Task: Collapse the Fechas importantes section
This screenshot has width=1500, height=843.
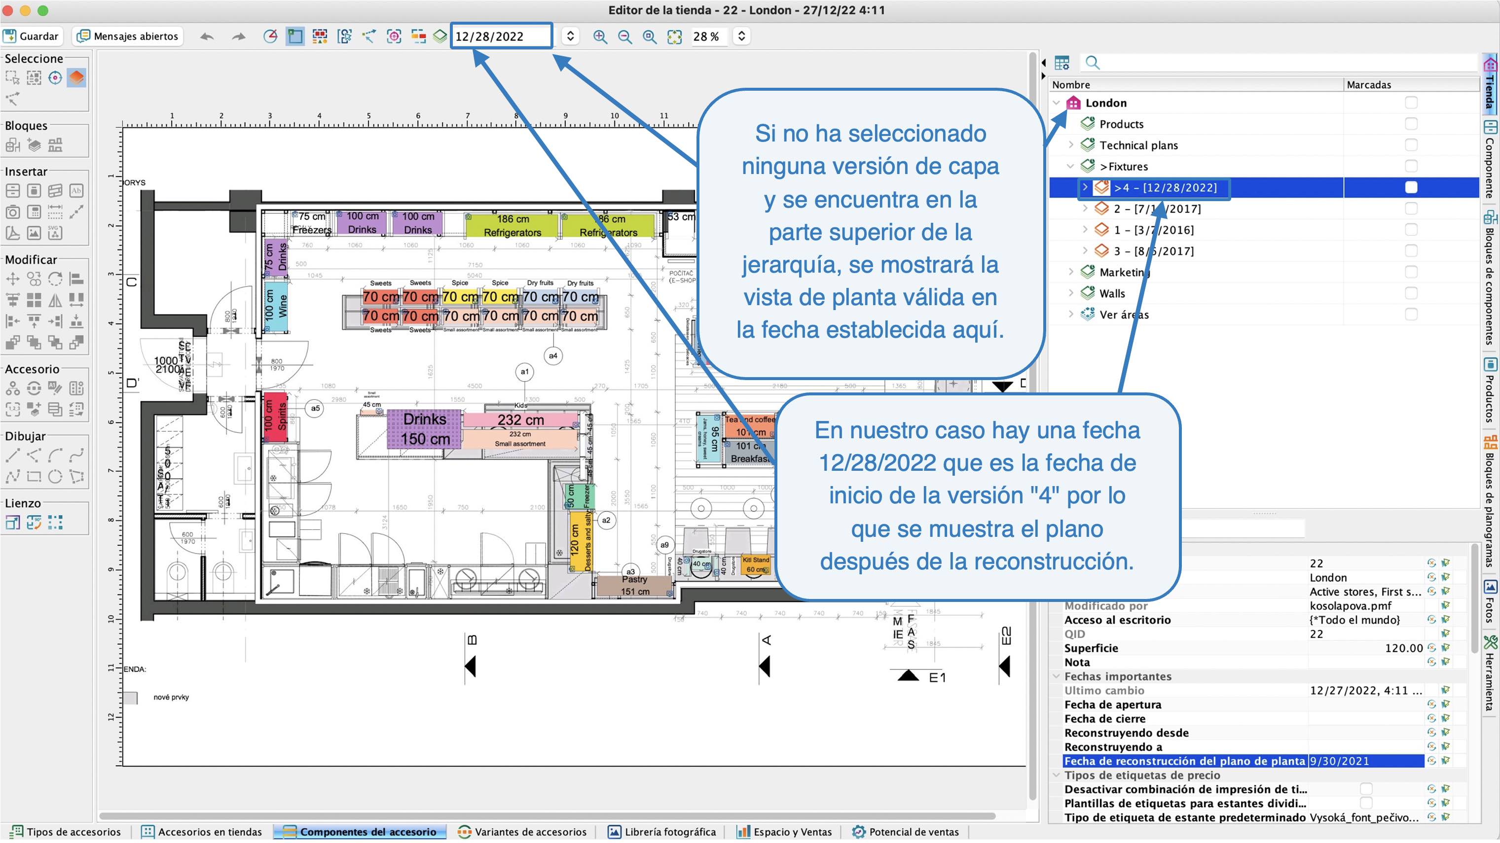Action: point(1056,676)
